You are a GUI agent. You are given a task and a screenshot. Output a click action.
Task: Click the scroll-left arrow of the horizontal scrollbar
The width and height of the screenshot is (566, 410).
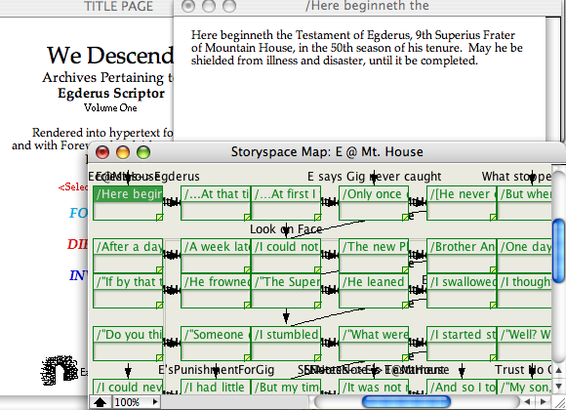[528, 401]
